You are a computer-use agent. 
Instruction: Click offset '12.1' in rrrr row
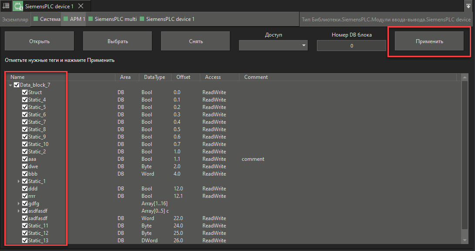click(x=178, y=196)
